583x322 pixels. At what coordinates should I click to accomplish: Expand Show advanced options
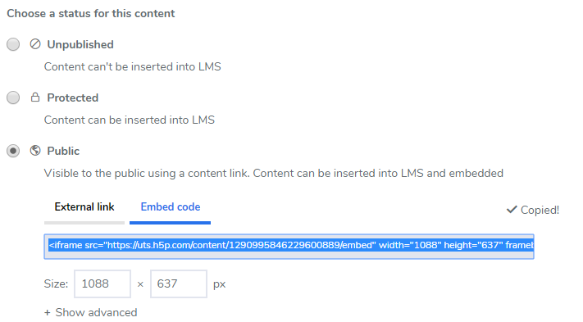pyautogui.click(x=91, y=312)
